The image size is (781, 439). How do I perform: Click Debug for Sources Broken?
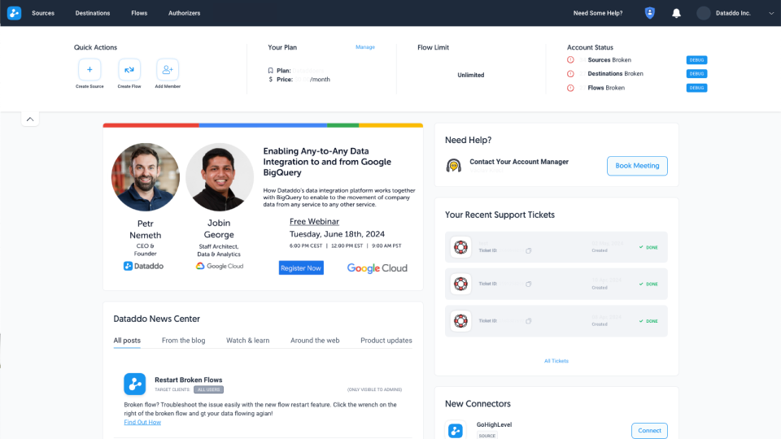coord(696,59)
